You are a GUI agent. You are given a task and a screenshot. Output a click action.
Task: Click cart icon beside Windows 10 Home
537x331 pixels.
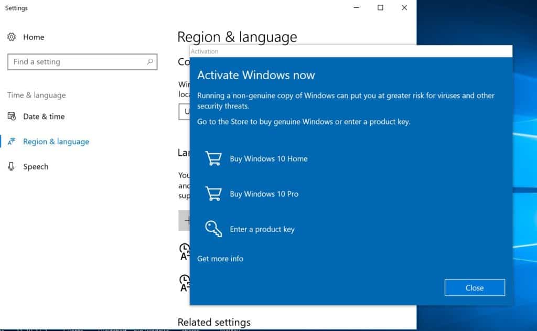pyautogui.click(x=213, y=158)
